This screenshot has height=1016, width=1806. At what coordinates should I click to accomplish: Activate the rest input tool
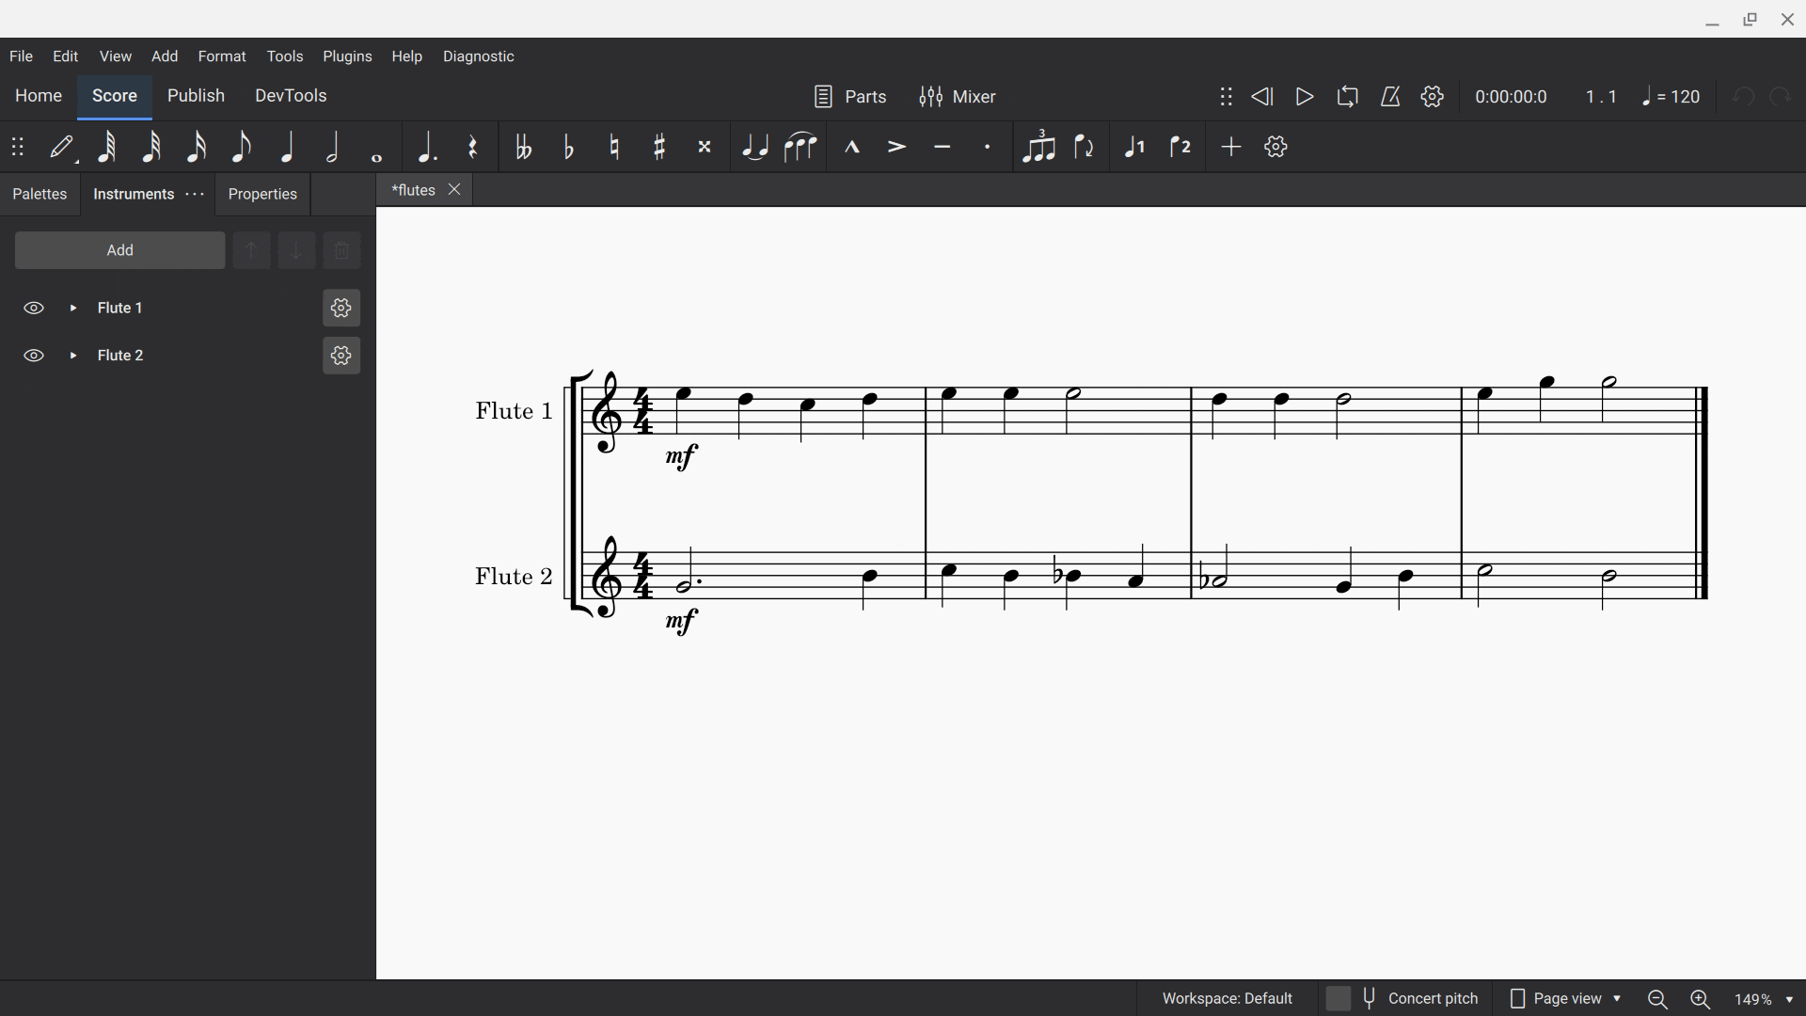[473, 147]
